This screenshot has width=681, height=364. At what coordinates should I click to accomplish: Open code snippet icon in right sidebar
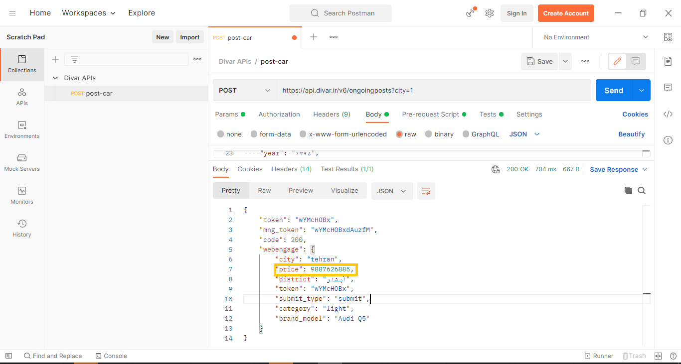point(668,114)
